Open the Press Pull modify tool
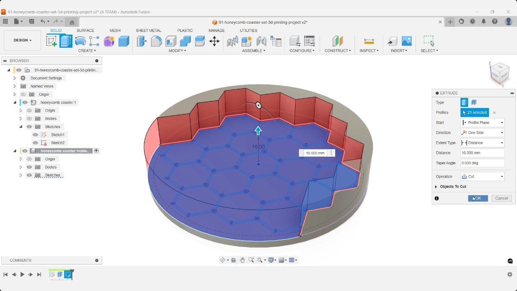 click(141, 41)
